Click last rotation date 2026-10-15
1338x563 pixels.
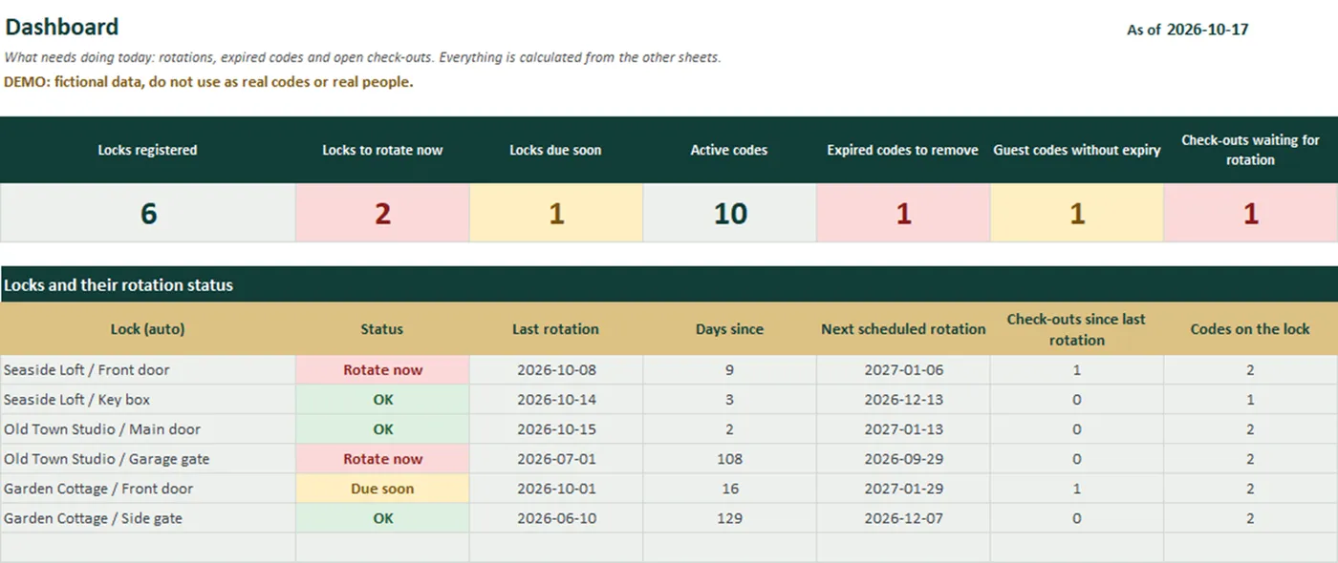point(555,429)
